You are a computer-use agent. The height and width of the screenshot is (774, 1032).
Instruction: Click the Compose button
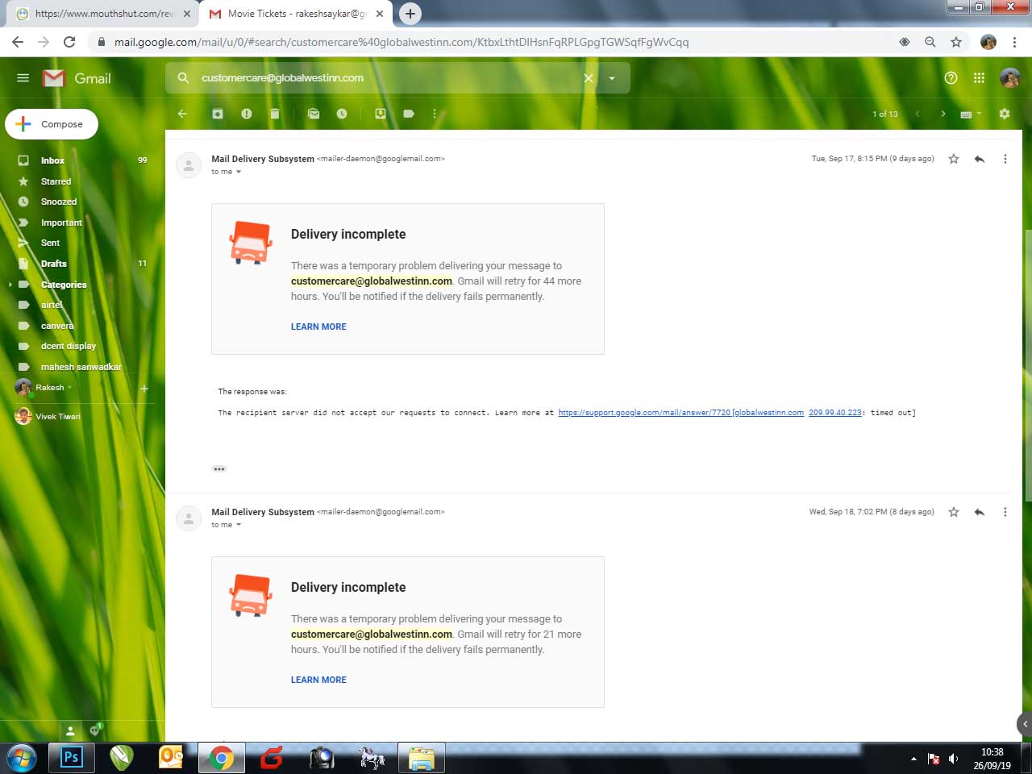tap(52, 124)
